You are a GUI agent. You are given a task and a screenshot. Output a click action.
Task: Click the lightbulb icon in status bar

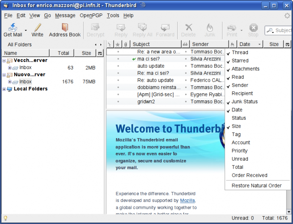click(6, 218)
